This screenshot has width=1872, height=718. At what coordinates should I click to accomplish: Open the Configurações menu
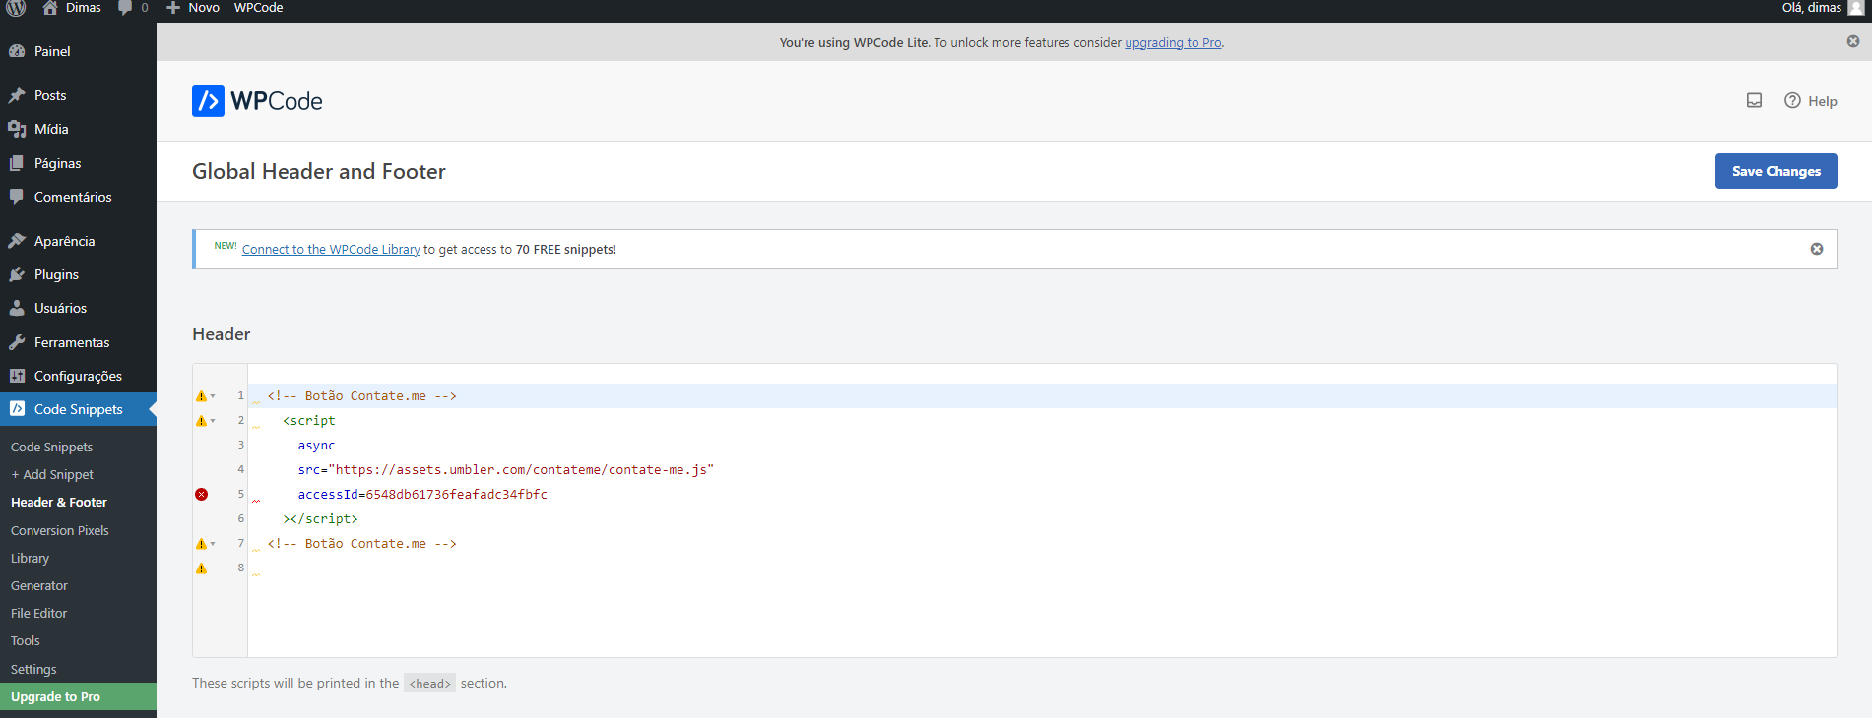click(x=78, y=376)
